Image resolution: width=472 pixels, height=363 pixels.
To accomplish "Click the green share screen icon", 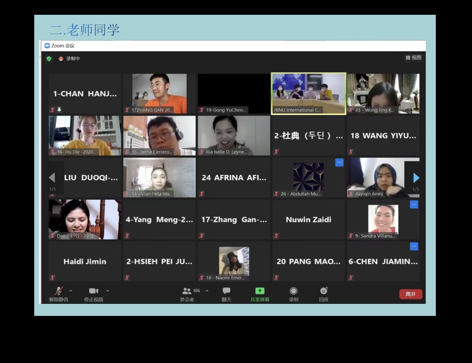I will (260, 291).
